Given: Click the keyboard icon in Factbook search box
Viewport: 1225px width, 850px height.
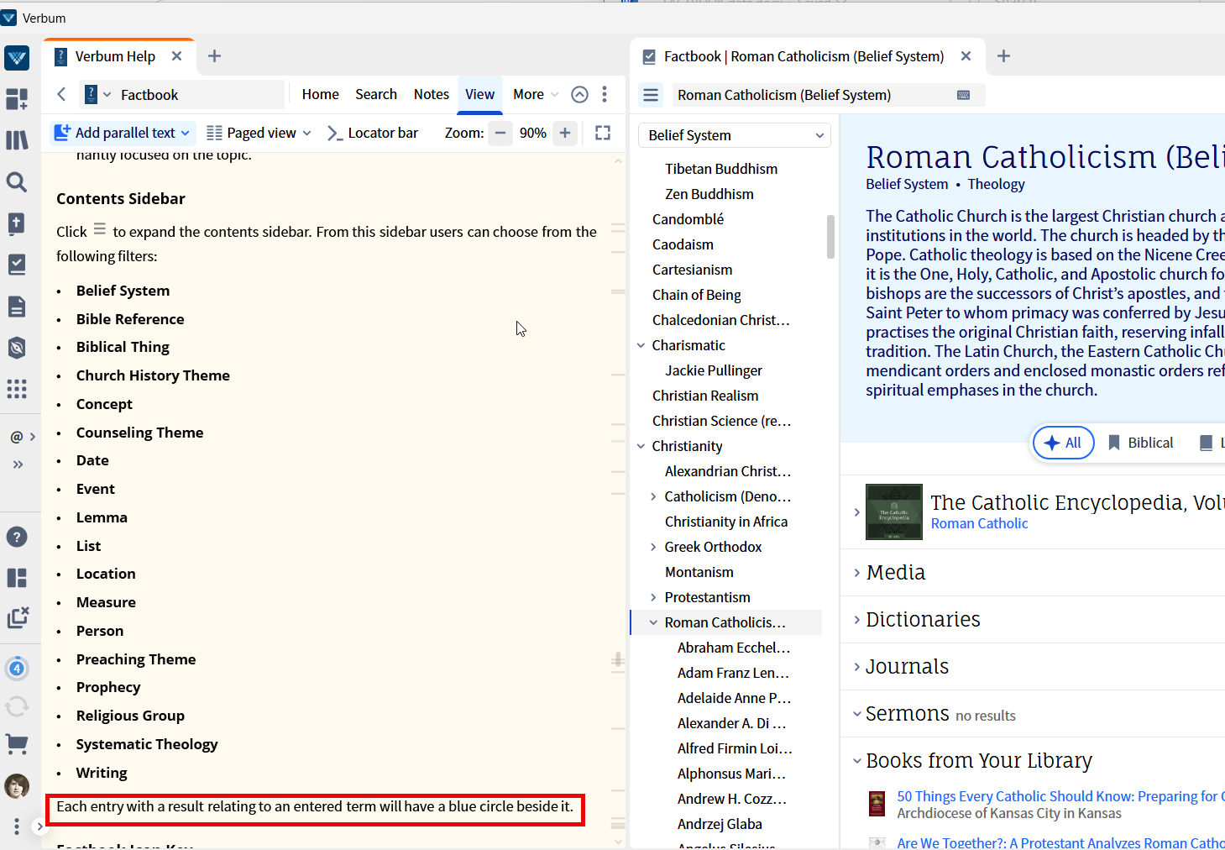Looking at the screenshot, I should coord(963,95).
